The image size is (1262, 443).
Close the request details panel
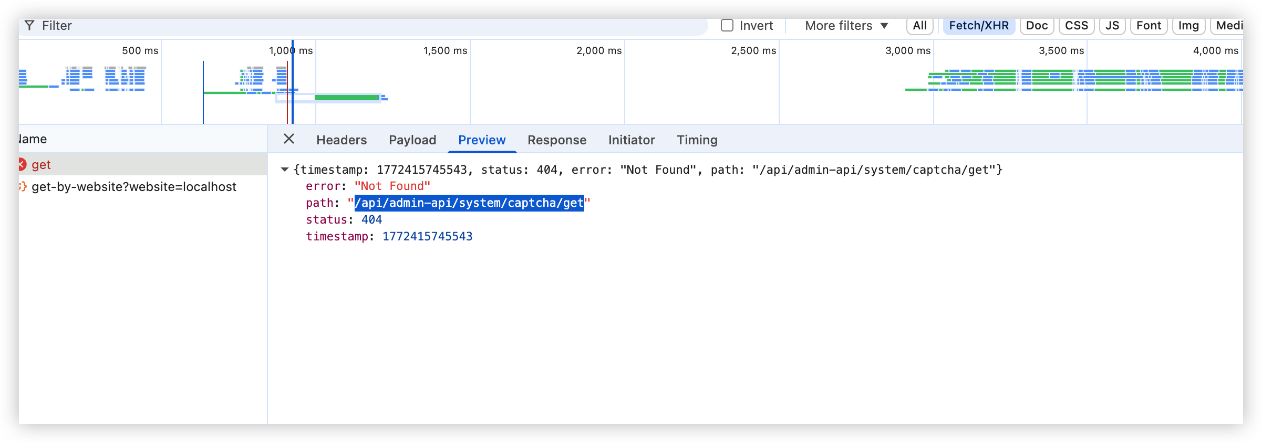click(x=289, y=139)
